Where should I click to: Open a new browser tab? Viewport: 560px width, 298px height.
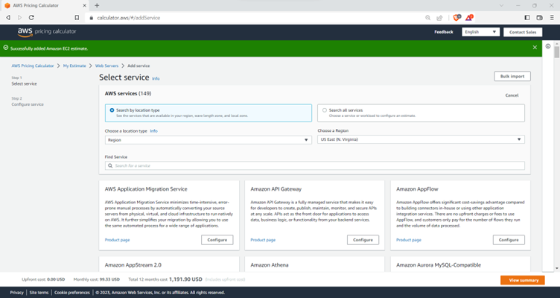pos(97,5)
